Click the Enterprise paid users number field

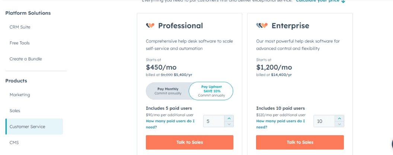pos(324,121)
